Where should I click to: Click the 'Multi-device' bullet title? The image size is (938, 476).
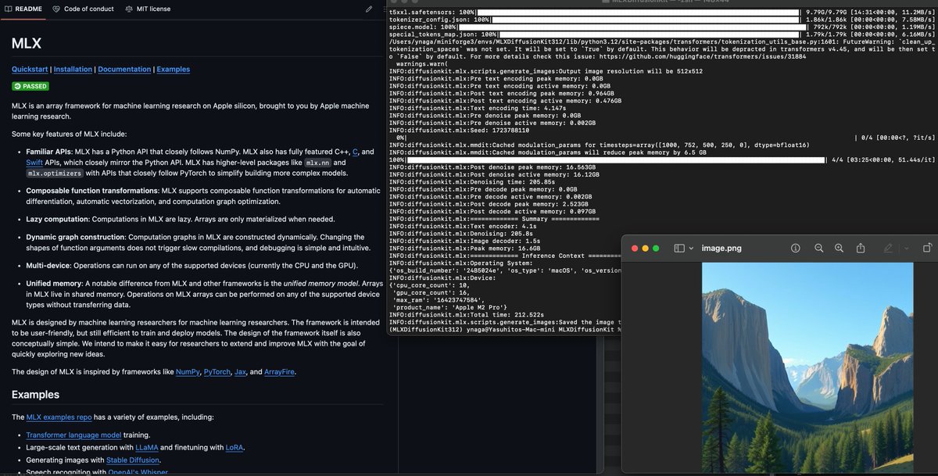48,266
